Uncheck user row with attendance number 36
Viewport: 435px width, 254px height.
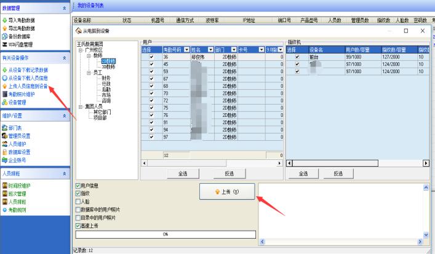pos(151,57)
